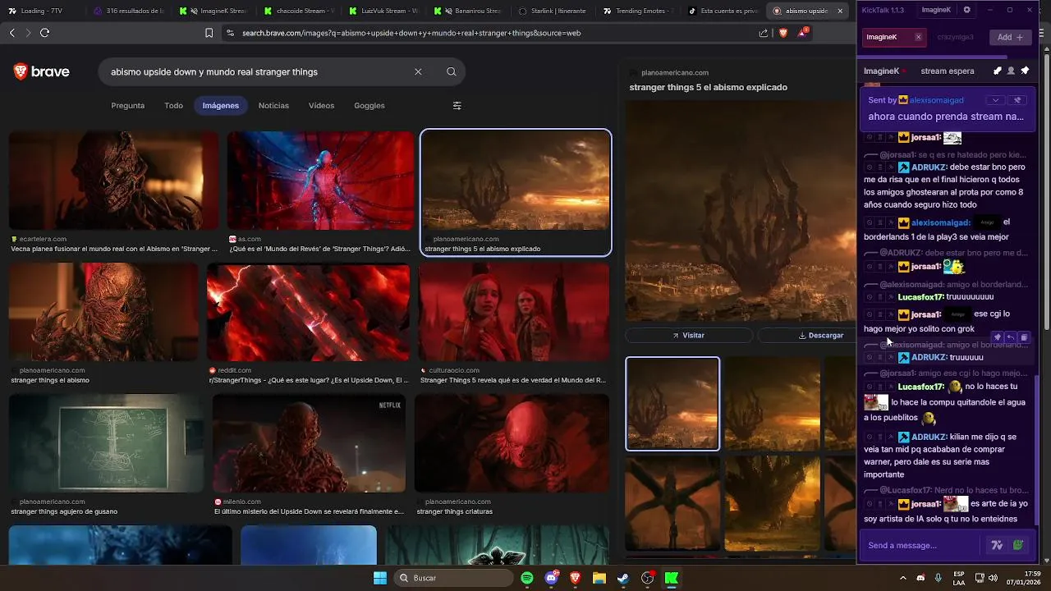Viewport: 1051px width, 591px height.
Task: Open KickTalk settings gear
Action: [x=966, y=10]
